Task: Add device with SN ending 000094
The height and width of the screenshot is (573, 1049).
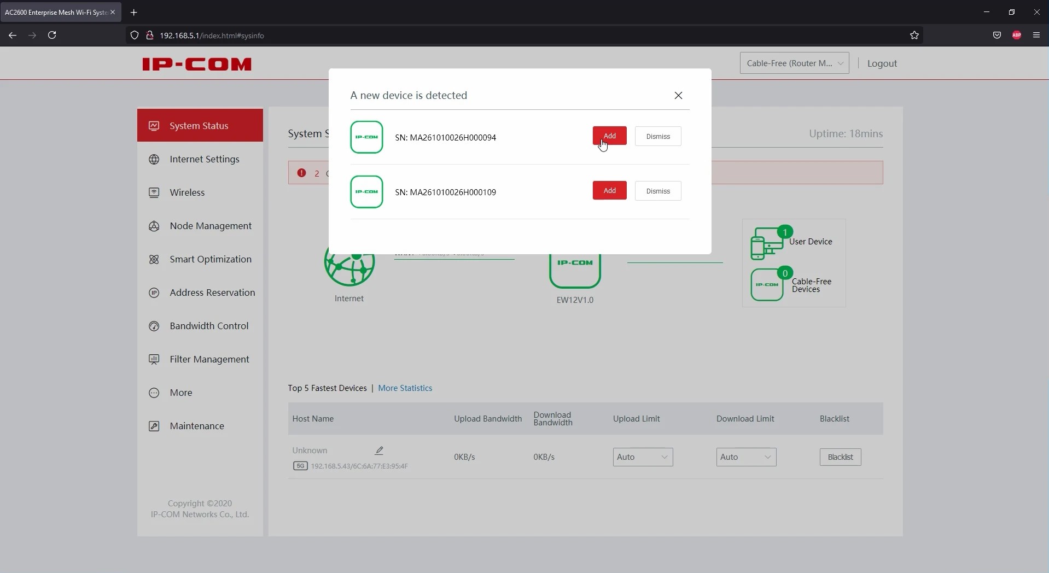Action: [609, 136]
